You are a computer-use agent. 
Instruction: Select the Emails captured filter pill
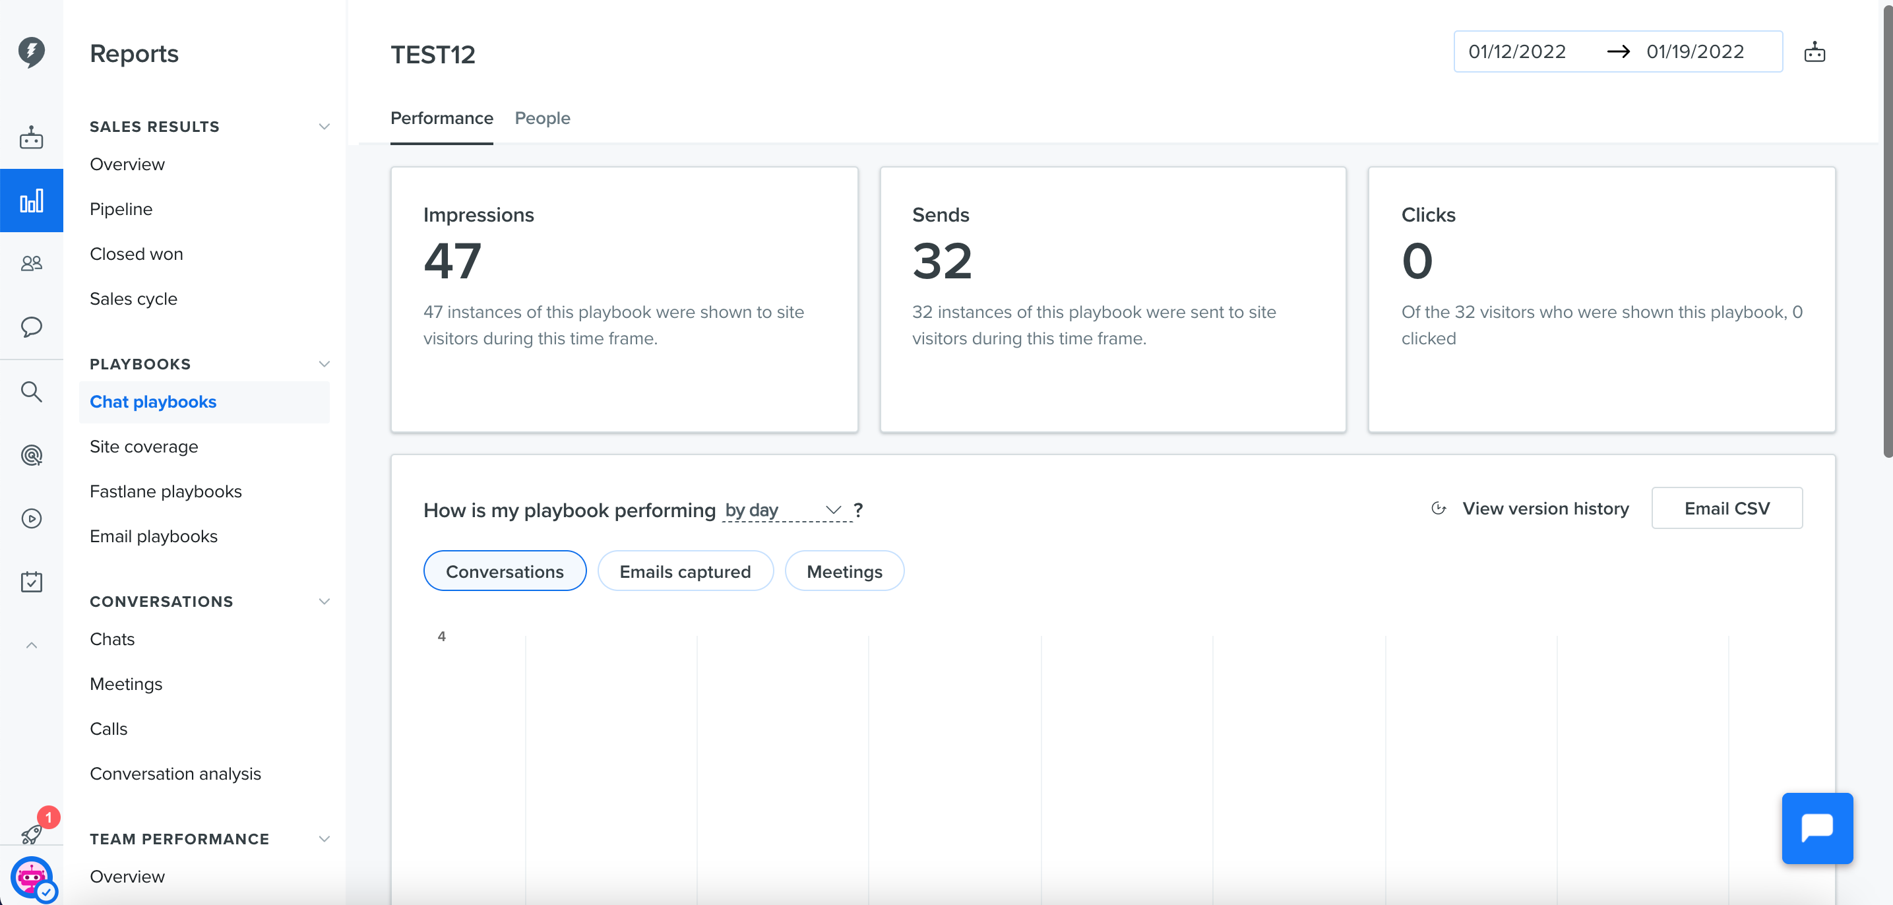pyautogui.click(x=685, y=571)
